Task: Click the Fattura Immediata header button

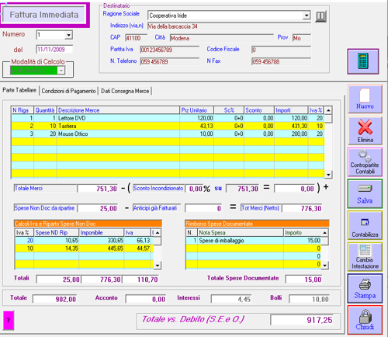Action: coord(44,15)
